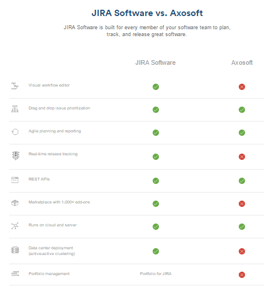Click the JIRA Software vs. Axosoft title
Screen dimensions: 264x294
click(x=147, y=13)
